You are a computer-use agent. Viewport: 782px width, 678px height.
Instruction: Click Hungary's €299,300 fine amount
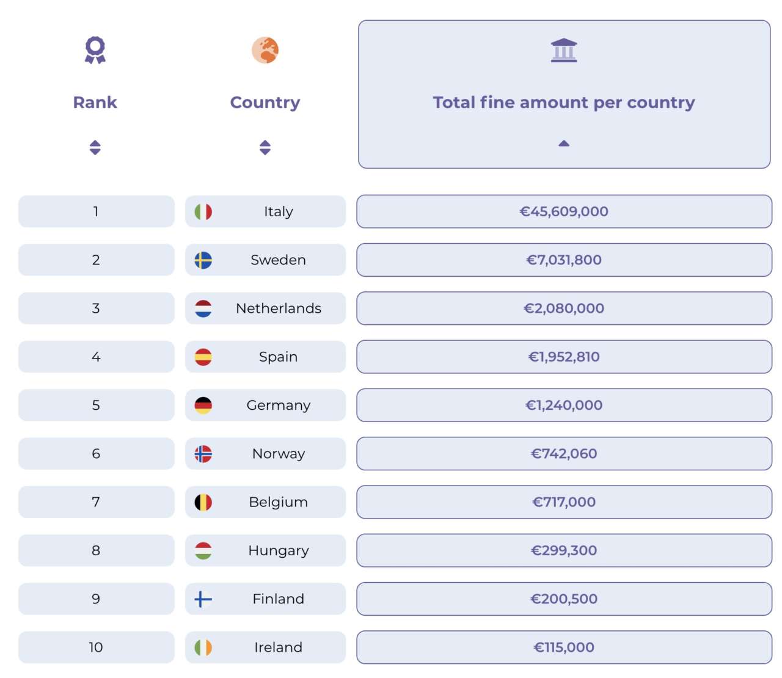click(564, 550)
